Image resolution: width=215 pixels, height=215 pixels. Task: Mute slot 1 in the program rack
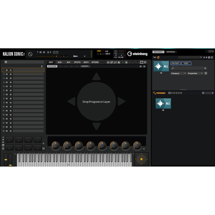(7, 70)
